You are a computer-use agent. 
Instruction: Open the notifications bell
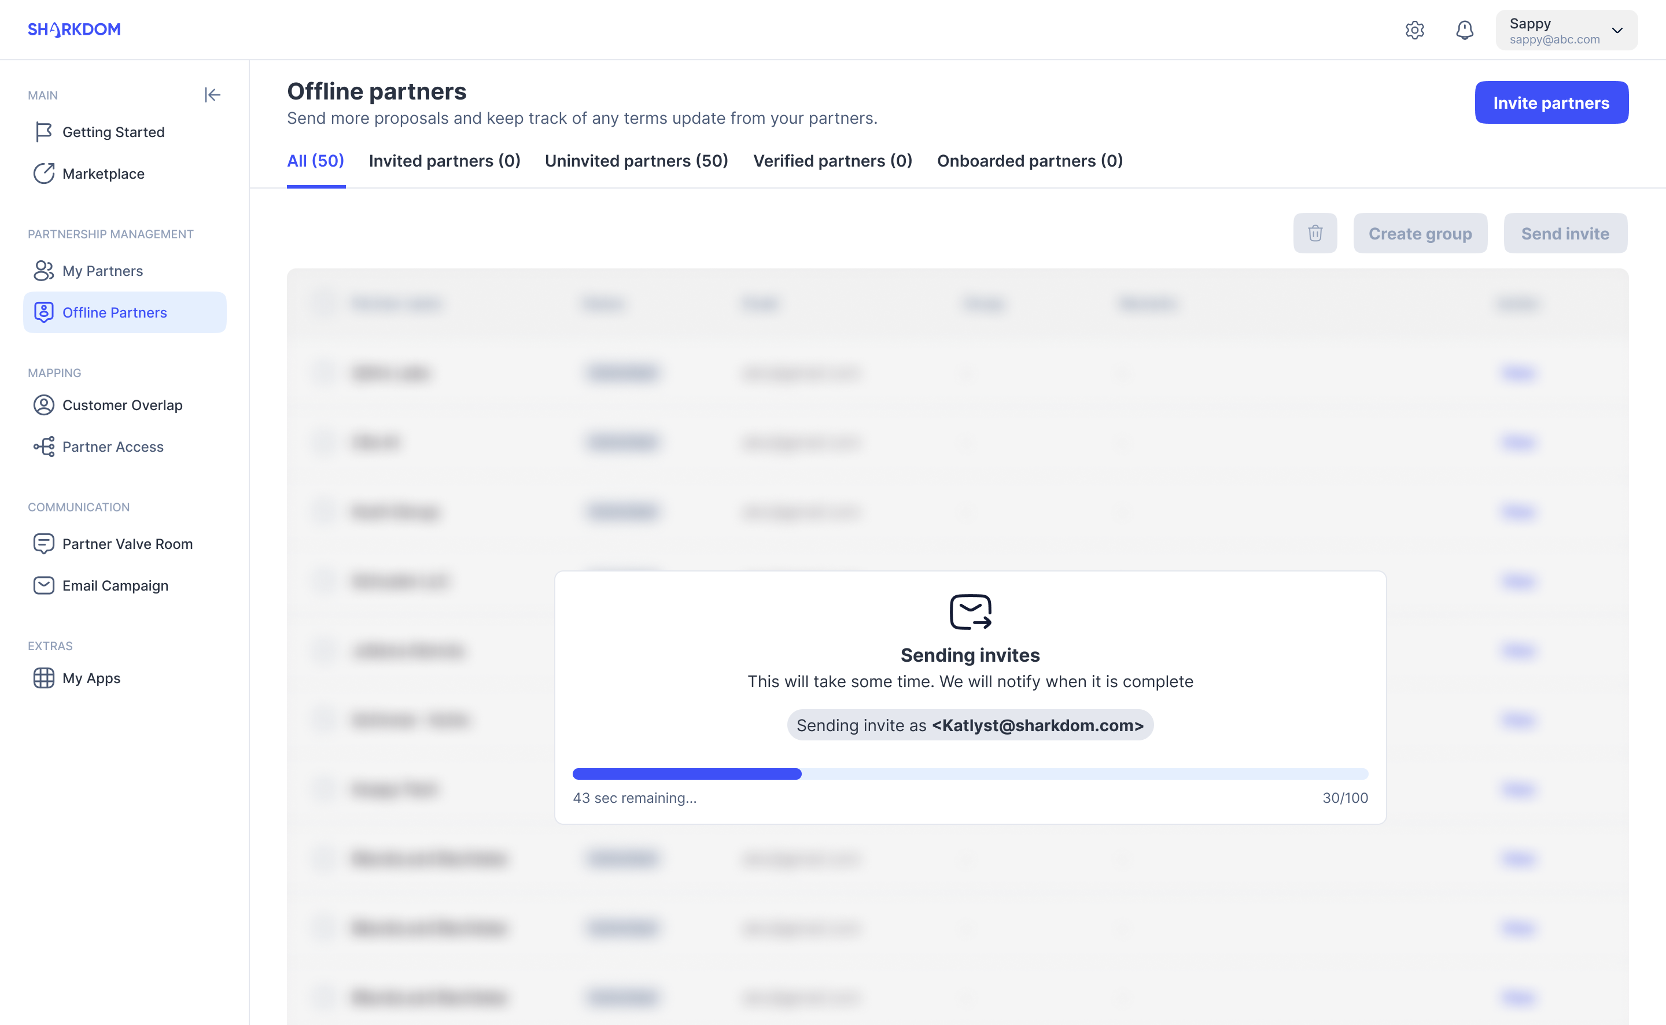pyautogui.click(x=1465, y=31)
